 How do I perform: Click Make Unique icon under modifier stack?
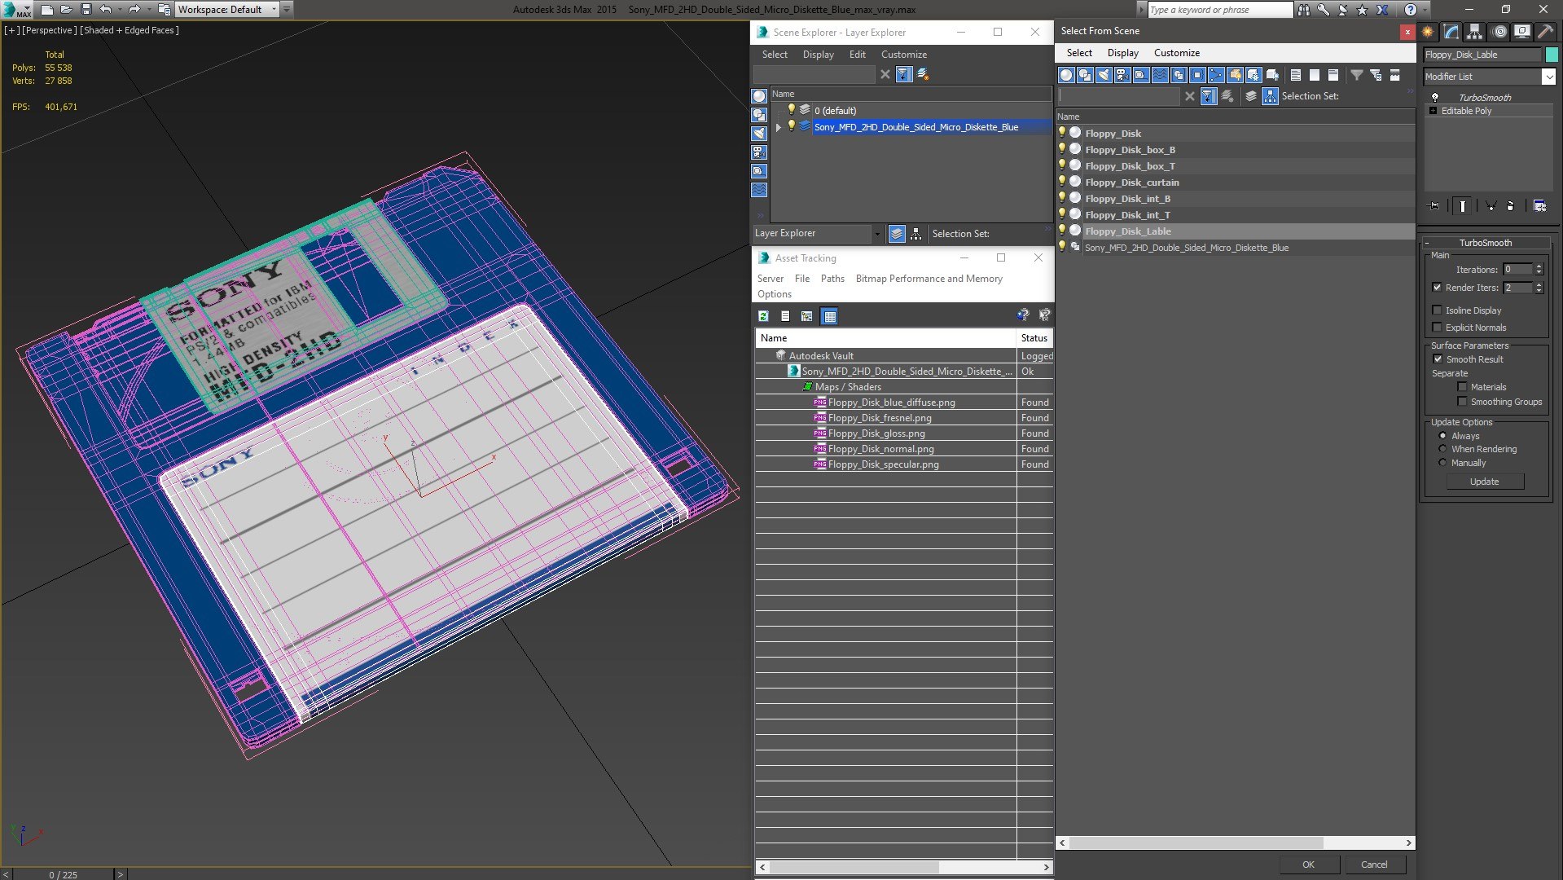pos(1491,206)
